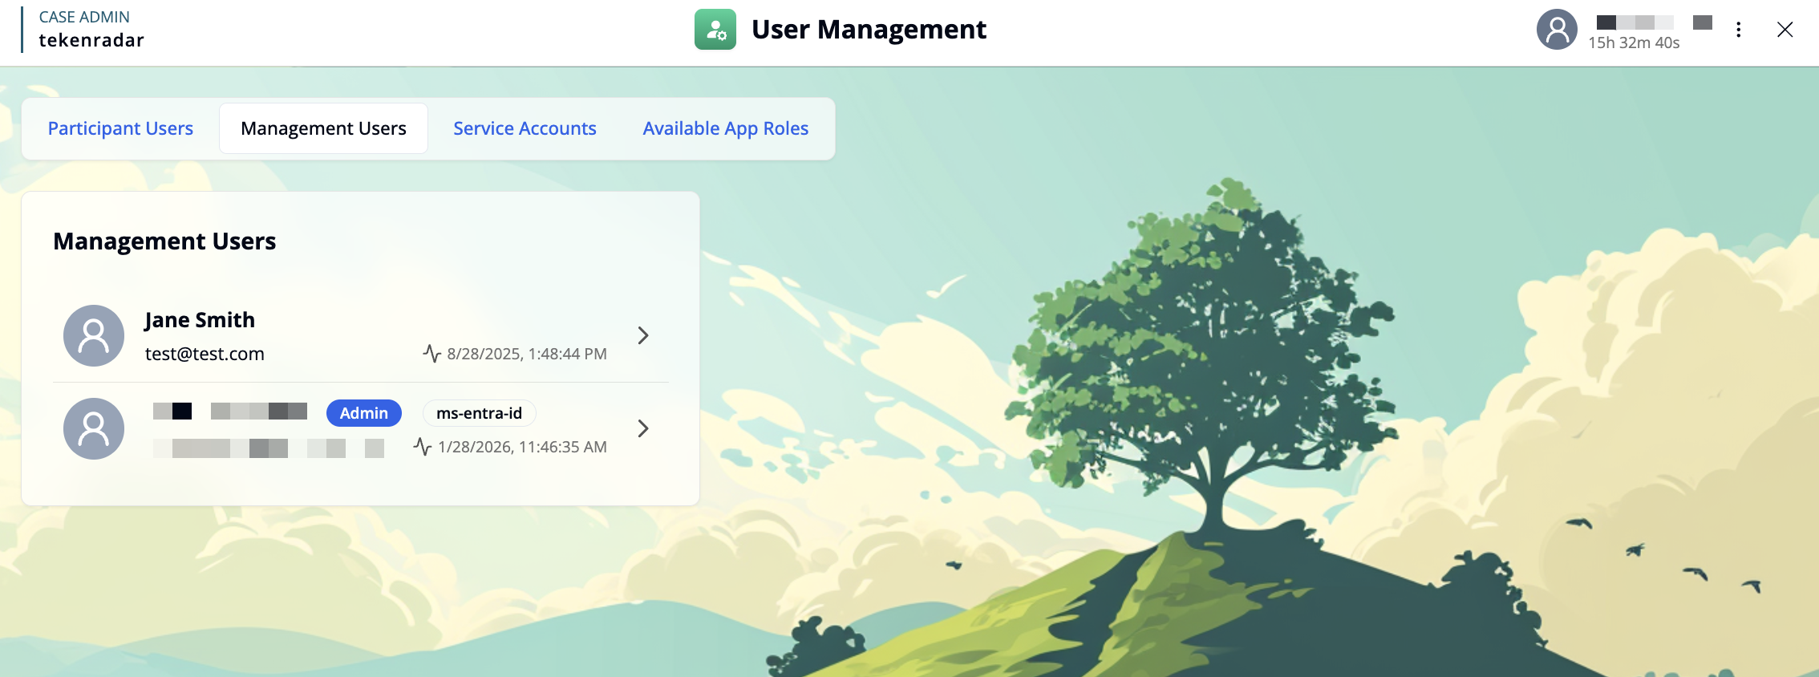Click the Admin role badge
Screen dimensions: 1819x677
[363, 413]
